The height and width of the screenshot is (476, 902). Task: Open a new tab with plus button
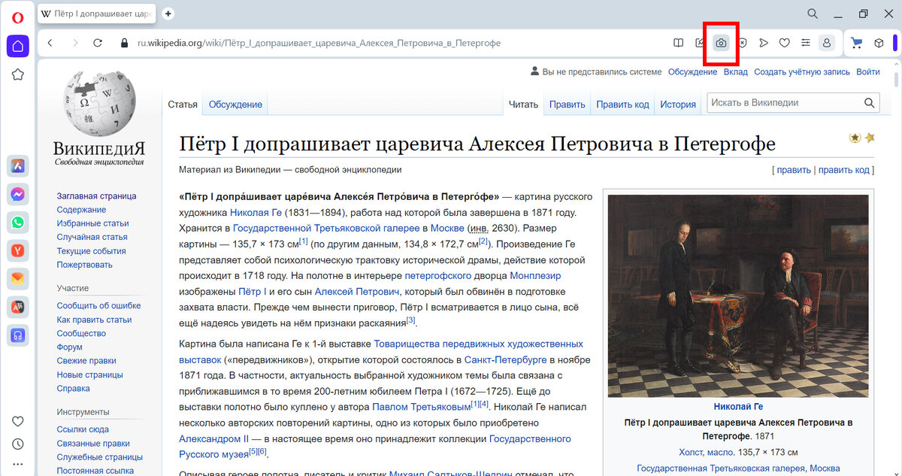pyautogui.click(x=168, y=14)
